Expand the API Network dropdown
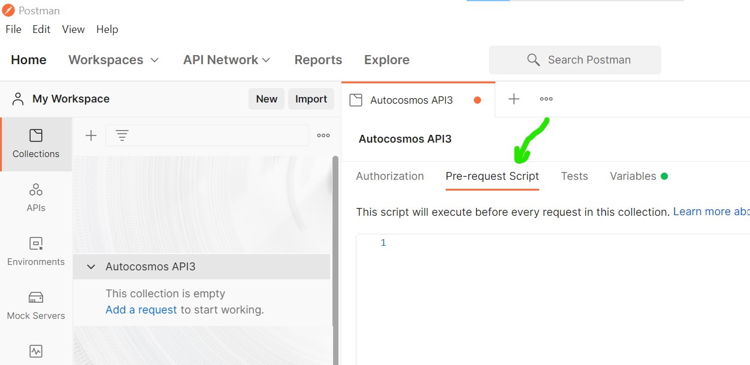This screenshot has height=365, width=750. (x=227, y=60)
